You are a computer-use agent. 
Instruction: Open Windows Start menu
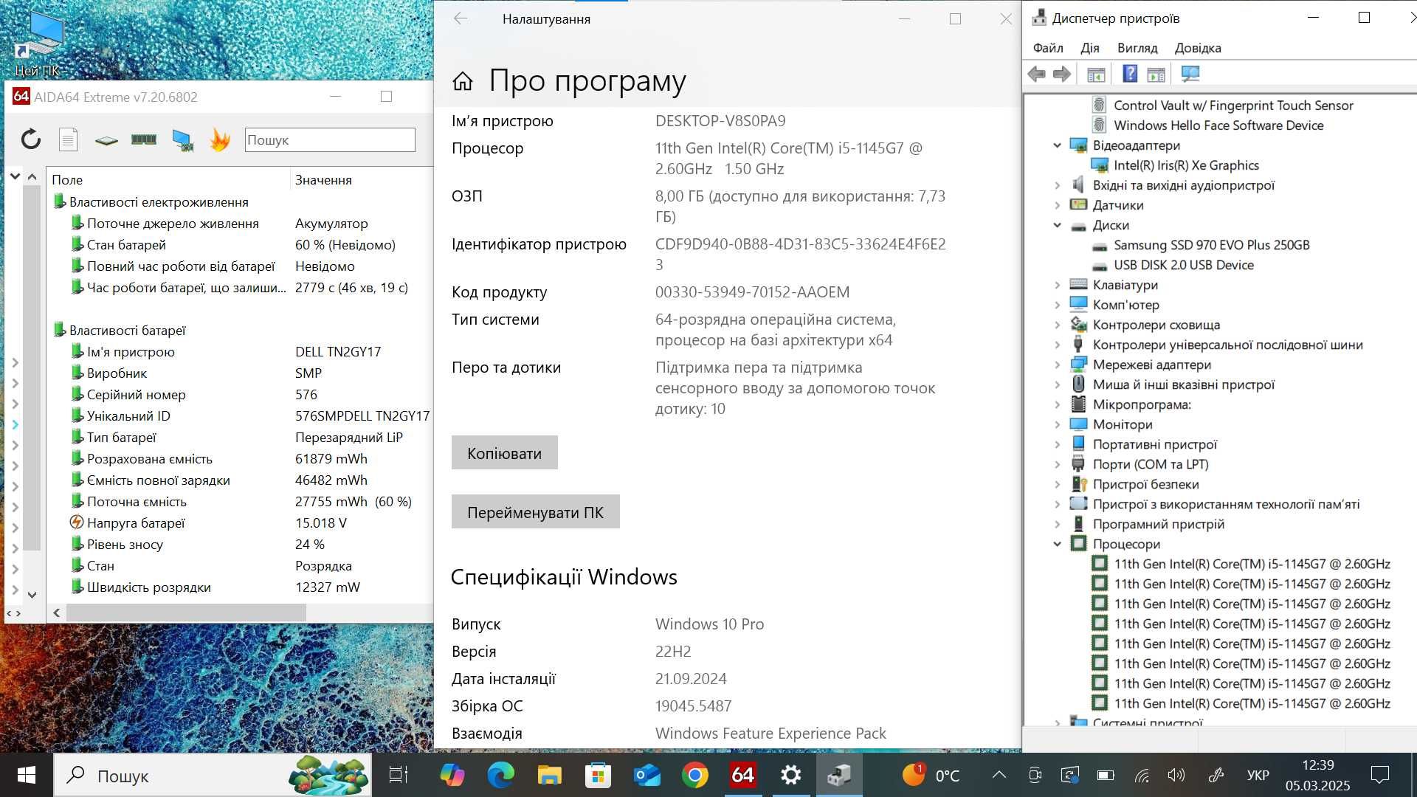(x=27, y=775)
